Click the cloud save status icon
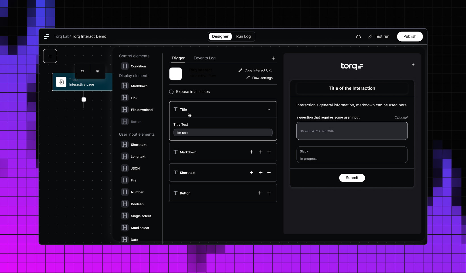 point(358,36)
